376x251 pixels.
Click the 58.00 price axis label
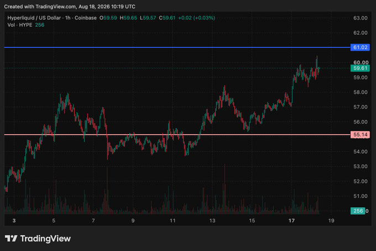click(360, 92)
